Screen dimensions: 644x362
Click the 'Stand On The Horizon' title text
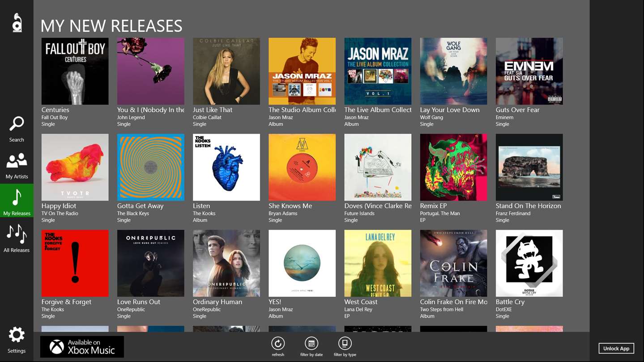click(x=529, y=206)
